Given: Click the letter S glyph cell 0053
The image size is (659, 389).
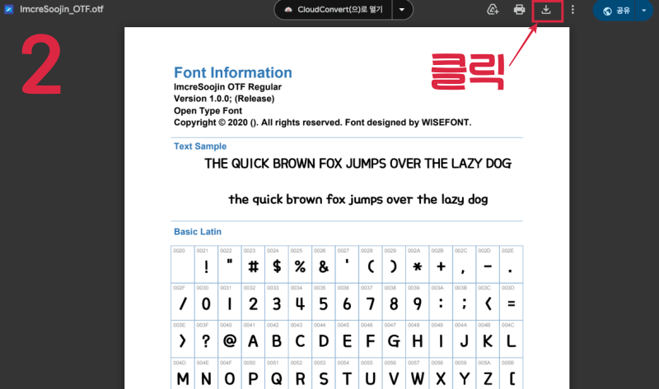Looking at the screenshot, I should (x=324, y=373).
